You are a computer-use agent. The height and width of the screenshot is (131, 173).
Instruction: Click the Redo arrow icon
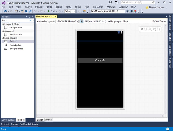pos(41,11)
